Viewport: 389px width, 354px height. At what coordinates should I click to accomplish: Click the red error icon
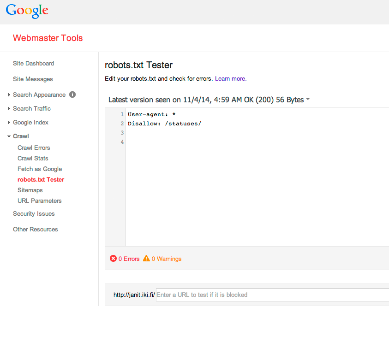tap(113, 259)
